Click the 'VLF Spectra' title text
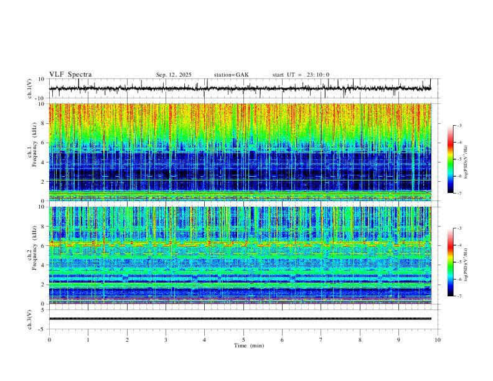 tap(70, 75)
